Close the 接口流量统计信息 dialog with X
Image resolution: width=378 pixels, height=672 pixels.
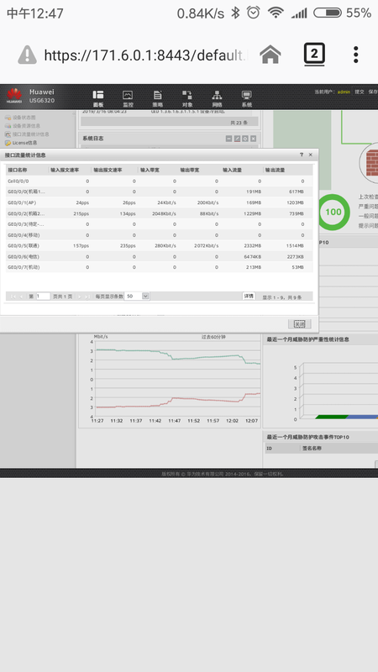(x=311, y=155)
